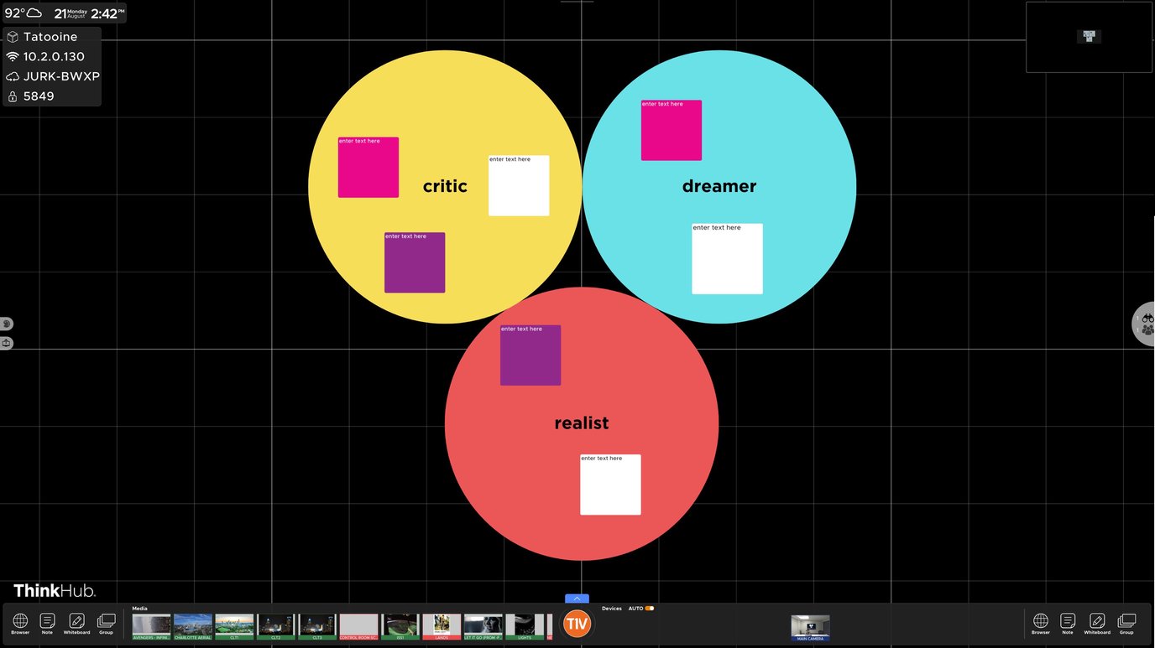Expand the tray using the blue chevron
This screenshot has width=1155, height=648.
(576, 599)
